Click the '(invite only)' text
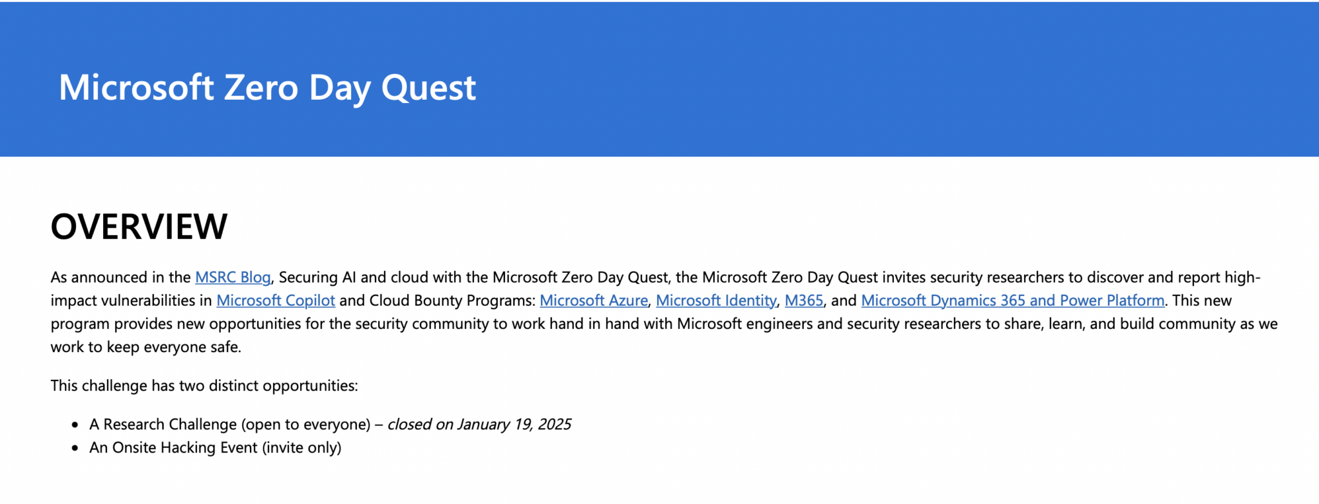 click(x=301, y=447)
